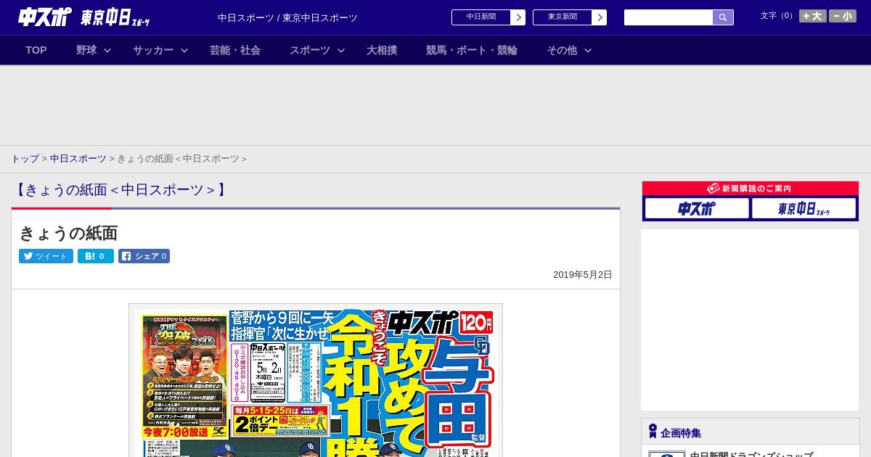Expand the スポーツ dropdown chevron
Screen dimensions: 871x457
tap(341, 50)
